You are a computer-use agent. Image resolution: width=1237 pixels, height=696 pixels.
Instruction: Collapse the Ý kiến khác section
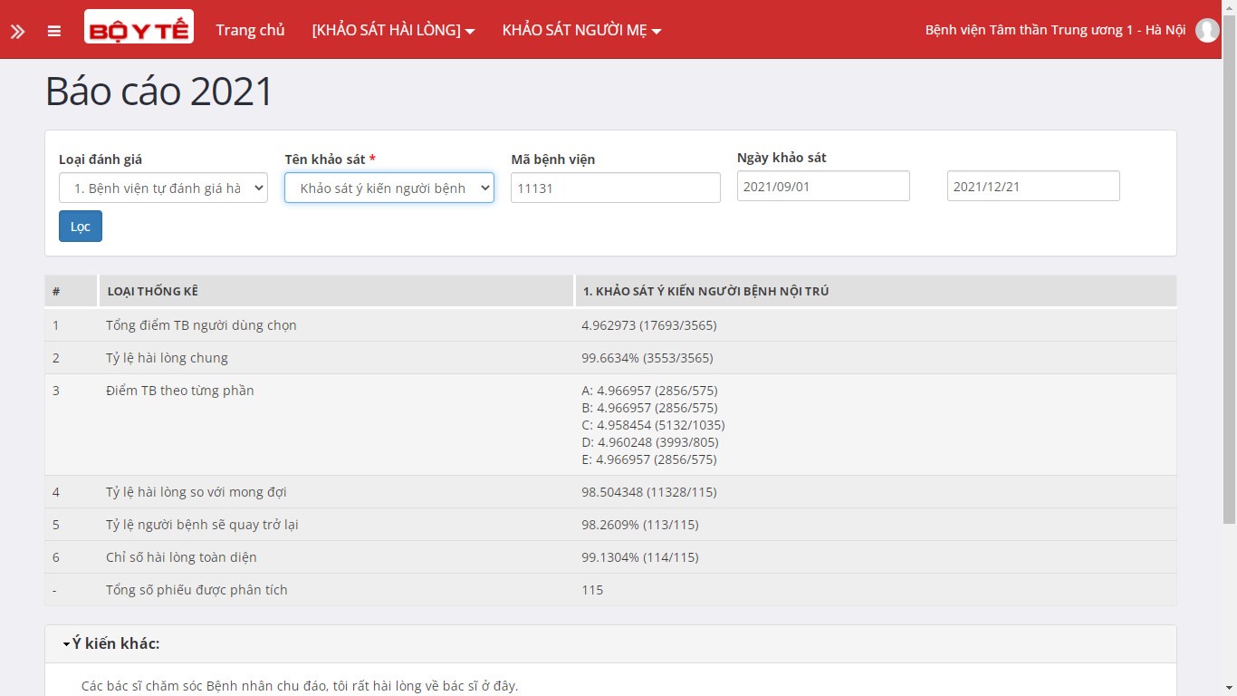111,643
